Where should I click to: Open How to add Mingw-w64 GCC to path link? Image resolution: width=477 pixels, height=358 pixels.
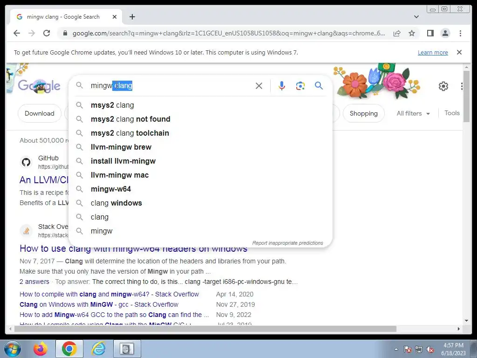point(114,315)
